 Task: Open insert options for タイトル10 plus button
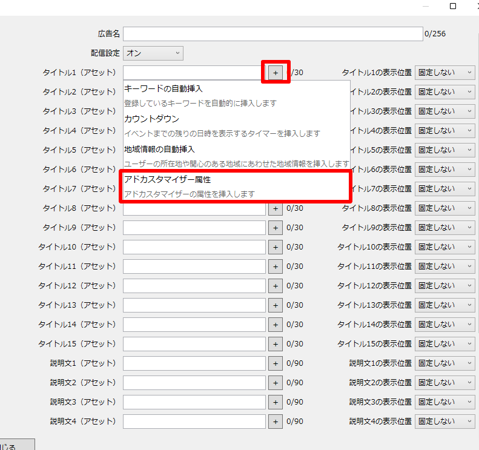(x=276, y=247)
